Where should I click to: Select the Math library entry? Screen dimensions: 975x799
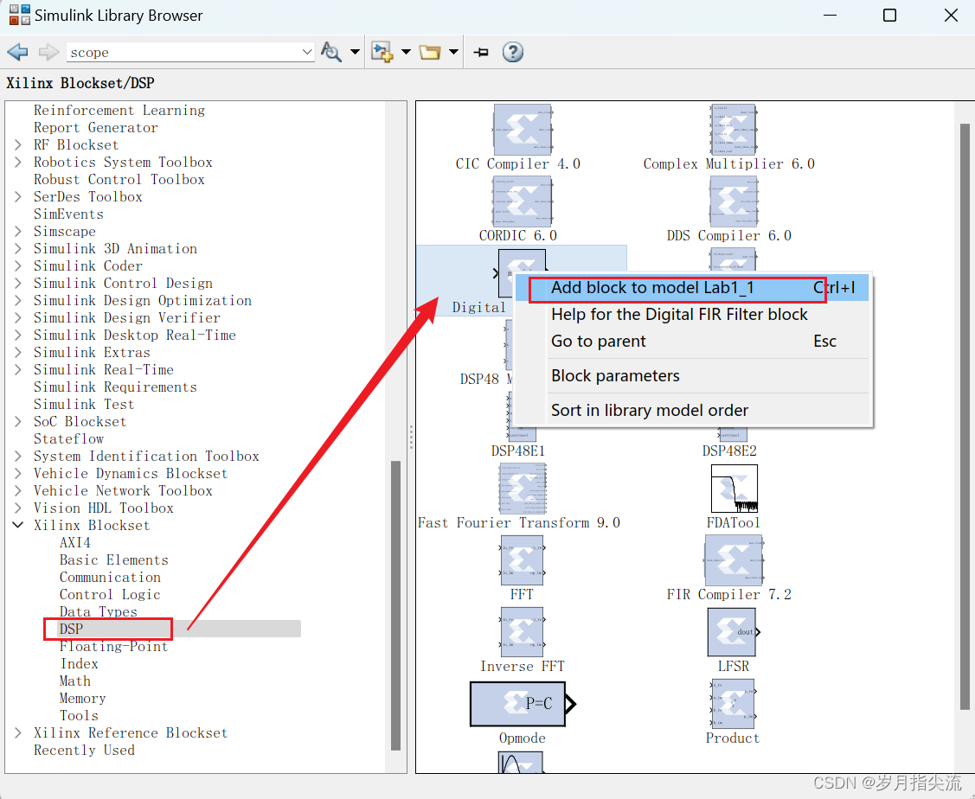click(74, 681)
